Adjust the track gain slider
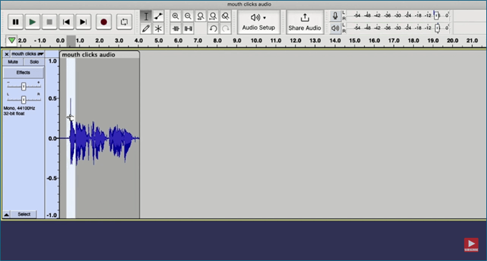The width and height of the screenshot is (487, 261). coord(24,87)
